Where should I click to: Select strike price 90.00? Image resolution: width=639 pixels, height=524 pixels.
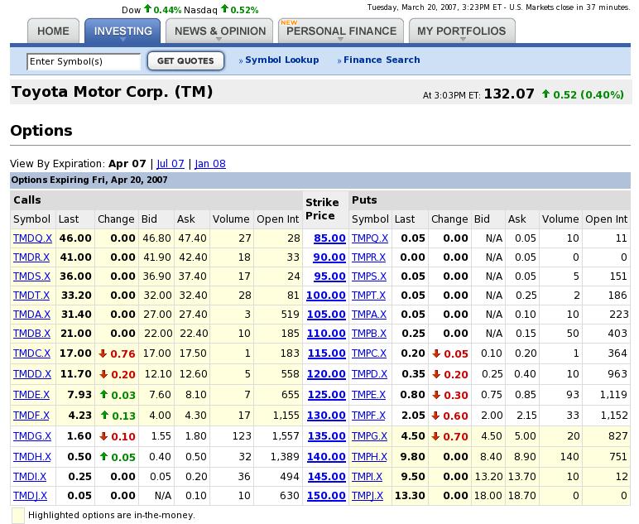coord(329,257)
